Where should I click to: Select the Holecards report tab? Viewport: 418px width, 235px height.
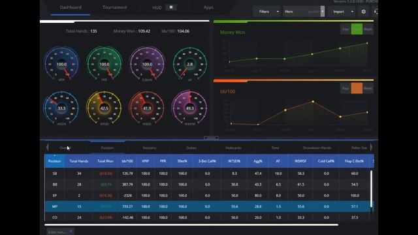[x=233, y=148]
